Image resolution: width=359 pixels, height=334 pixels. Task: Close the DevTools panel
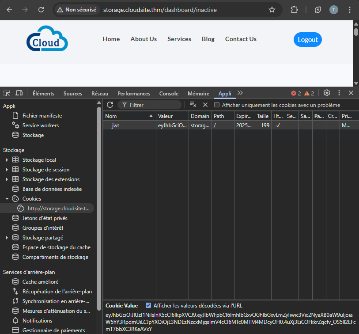click(x=351, y=93)
